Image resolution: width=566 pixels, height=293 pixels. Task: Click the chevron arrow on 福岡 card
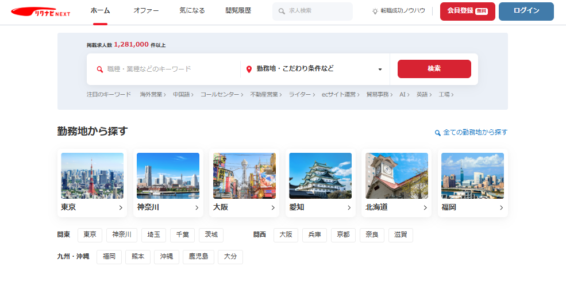501,207
